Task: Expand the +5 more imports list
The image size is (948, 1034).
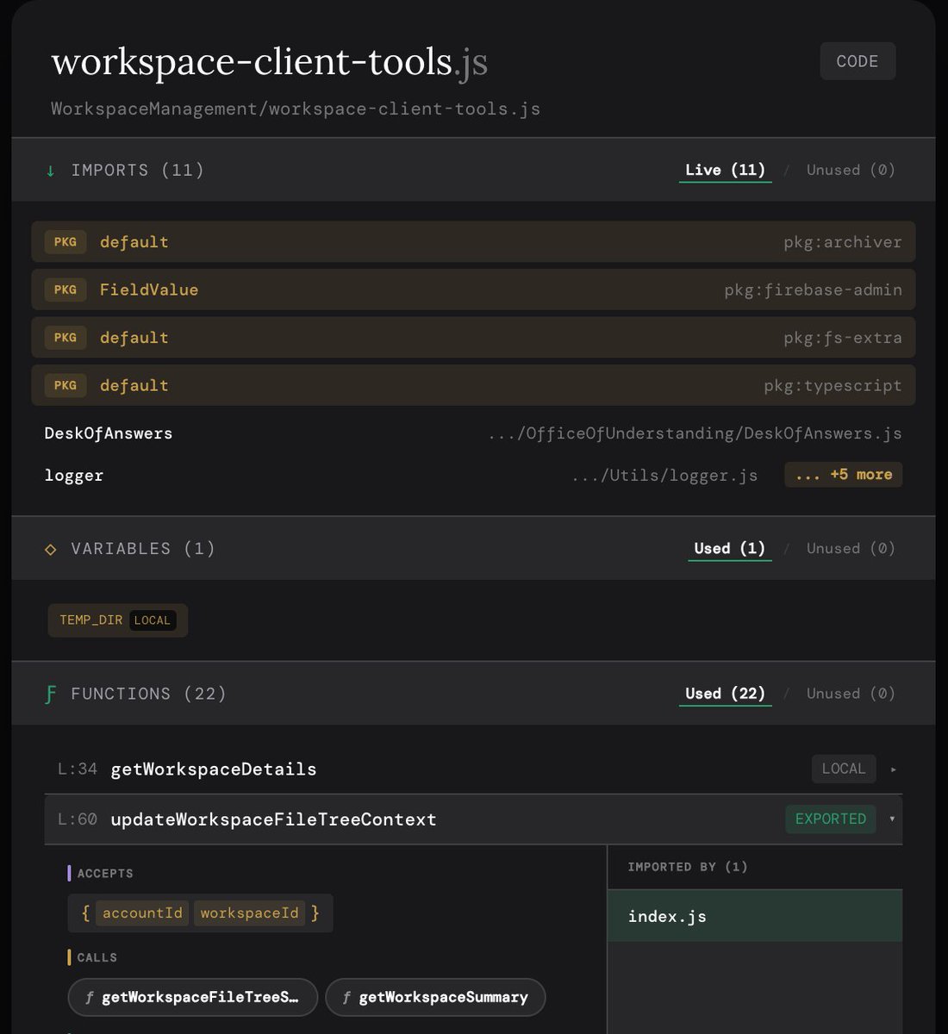Action: [843, 475]
